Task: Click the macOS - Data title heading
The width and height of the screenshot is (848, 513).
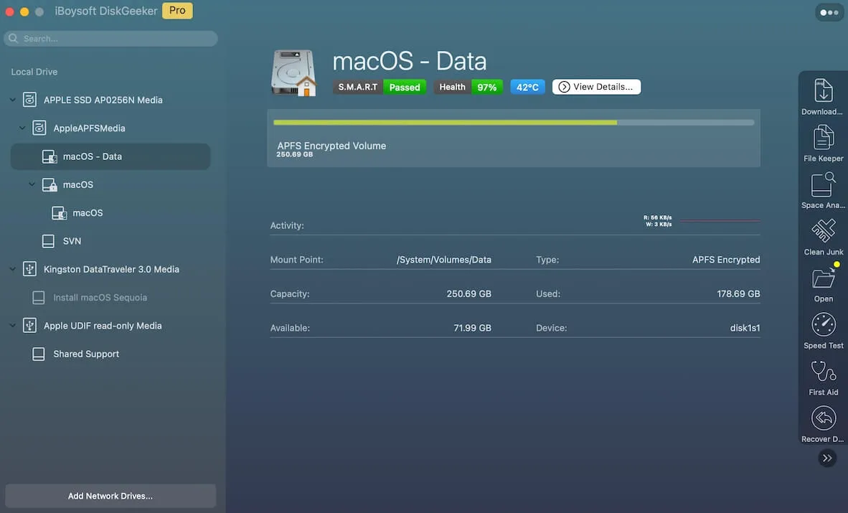Action: coord(410,60)
